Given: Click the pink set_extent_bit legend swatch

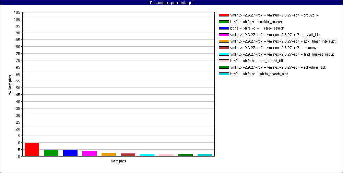Looking at the screenshot, I should click(x=224, y=61).
